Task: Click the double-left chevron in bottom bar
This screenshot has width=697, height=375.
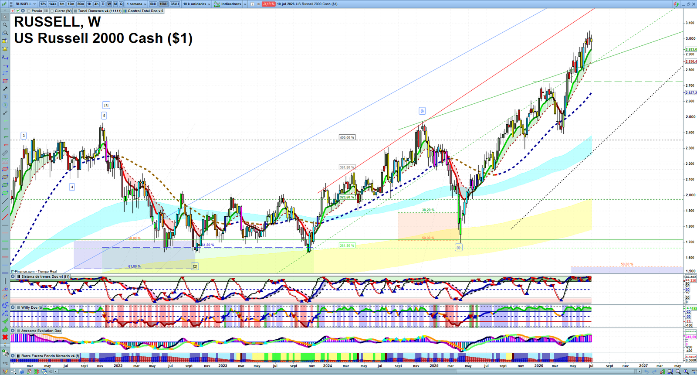Action: pyautogui.click(x=51, y=372)
